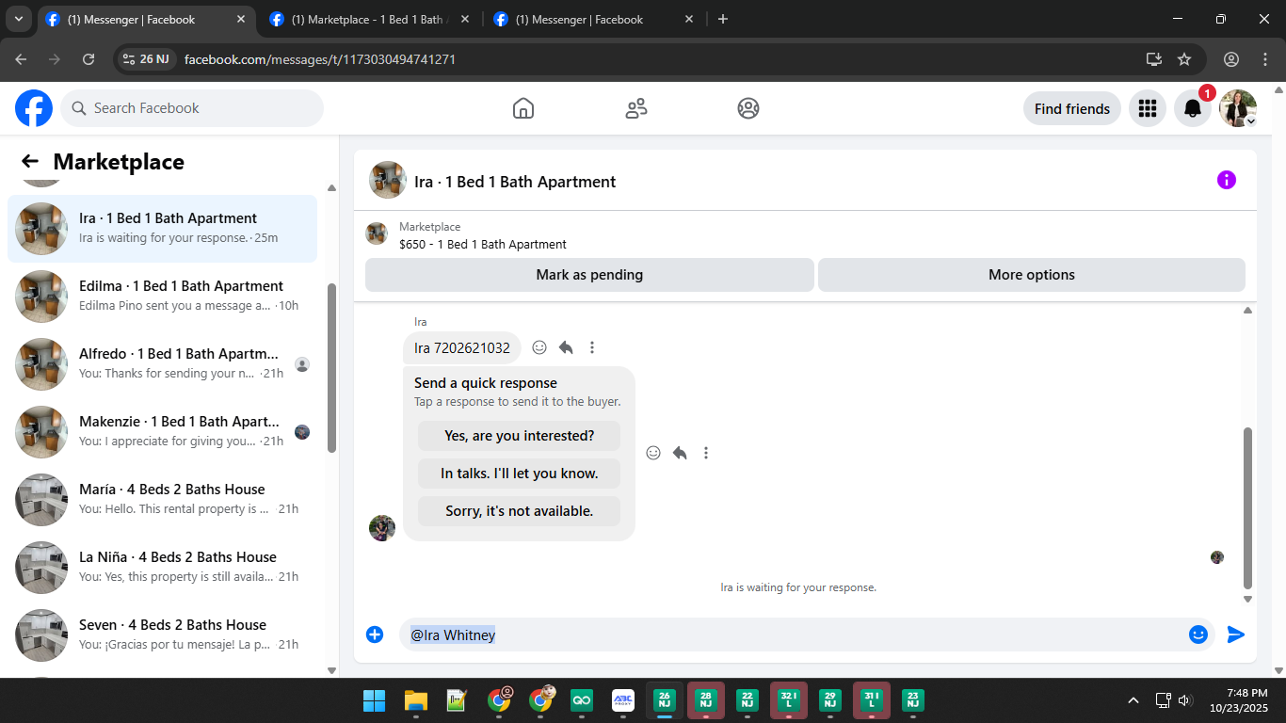Click the Find friends button
Image resolution: width=1286 pixels, height=723 pixels.
[x=1072, y=108]
